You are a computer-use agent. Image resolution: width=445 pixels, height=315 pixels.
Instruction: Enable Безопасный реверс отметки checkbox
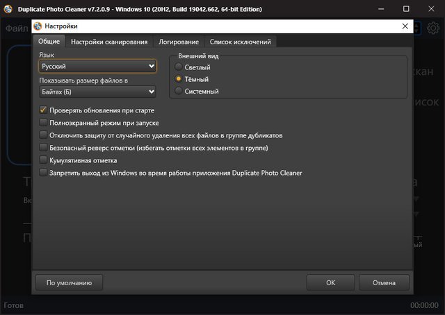[43, 148]
